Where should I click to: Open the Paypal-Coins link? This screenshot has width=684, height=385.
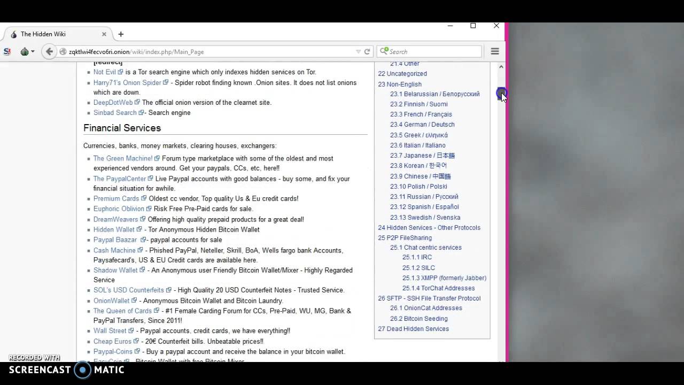(113, 352)
